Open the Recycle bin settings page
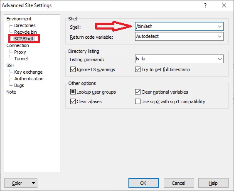Screen dimensions: 234x191 [x=25, y=32]
